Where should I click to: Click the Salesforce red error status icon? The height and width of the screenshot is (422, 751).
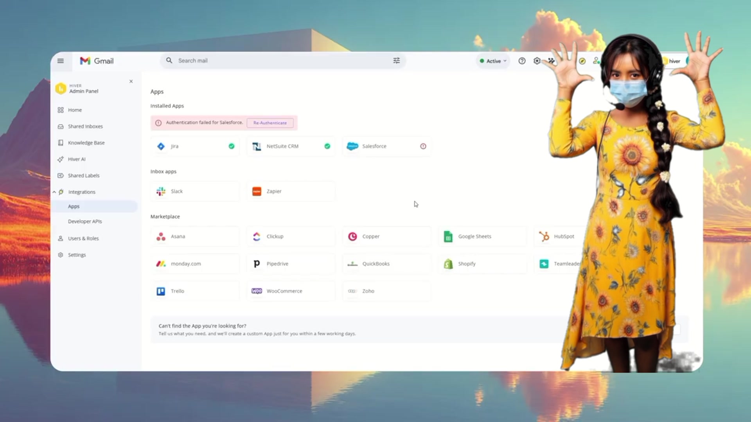[423, 146]
